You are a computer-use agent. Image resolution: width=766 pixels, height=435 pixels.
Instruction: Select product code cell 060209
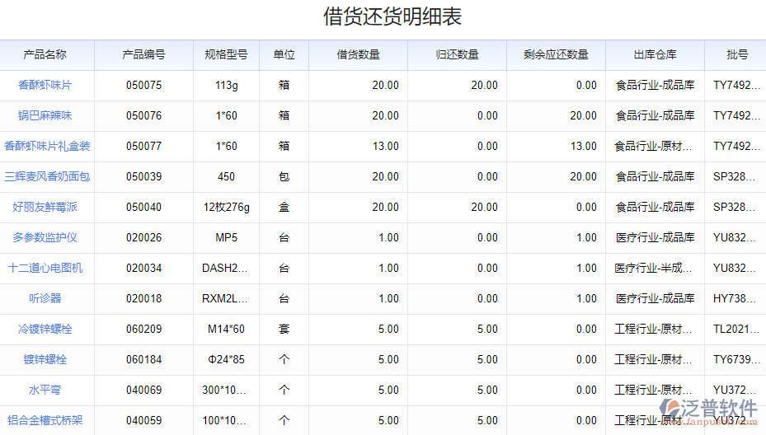pyautogui.click(x=143, y=329)
